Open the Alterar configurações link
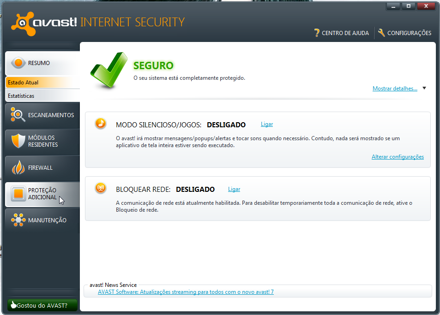The width and height of the screenshot is (440, 315). pos(398,157)
